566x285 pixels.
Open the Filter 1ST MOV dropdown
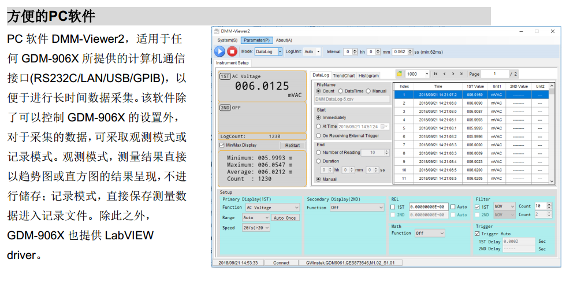pyautogui.click(x=504, y=206)
